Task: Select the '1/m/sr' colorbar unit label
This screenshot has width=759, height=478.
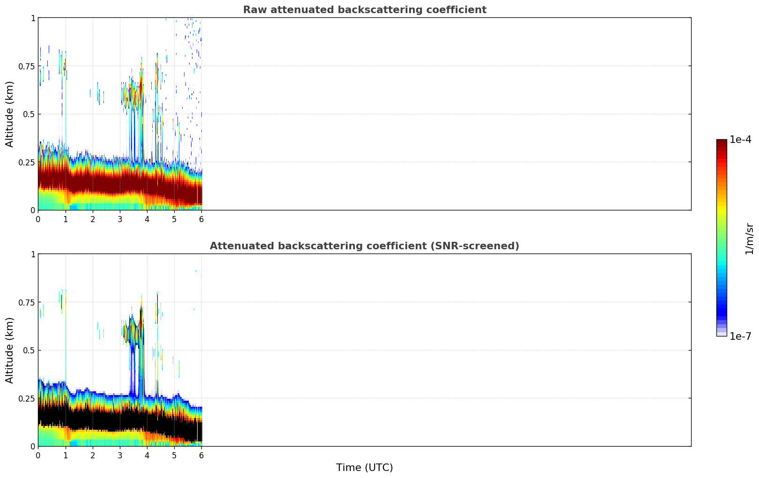Action: [749, 238]
